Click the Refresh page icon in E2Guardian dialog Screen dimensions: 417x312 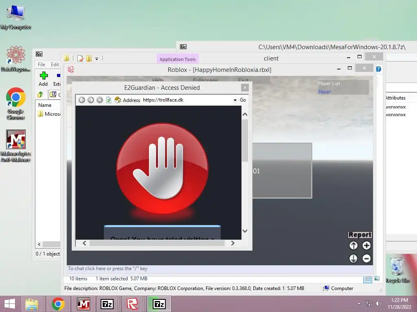coord(109,100)
